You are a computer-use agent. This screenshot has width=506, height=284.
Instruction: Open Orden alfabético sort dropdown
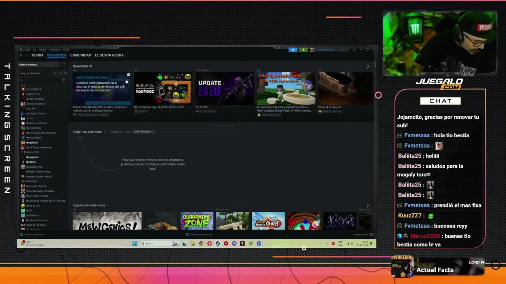point(144,131)
